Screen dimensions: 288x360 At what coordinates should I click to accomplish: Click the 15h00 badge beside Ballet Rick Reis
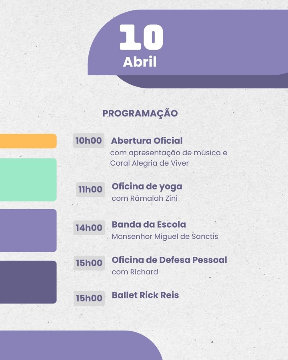coord(89,298)
